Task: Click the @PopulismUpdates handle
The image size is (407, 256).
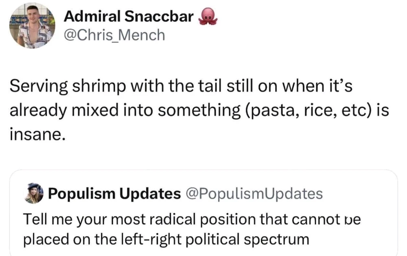Action: point(254,194)
